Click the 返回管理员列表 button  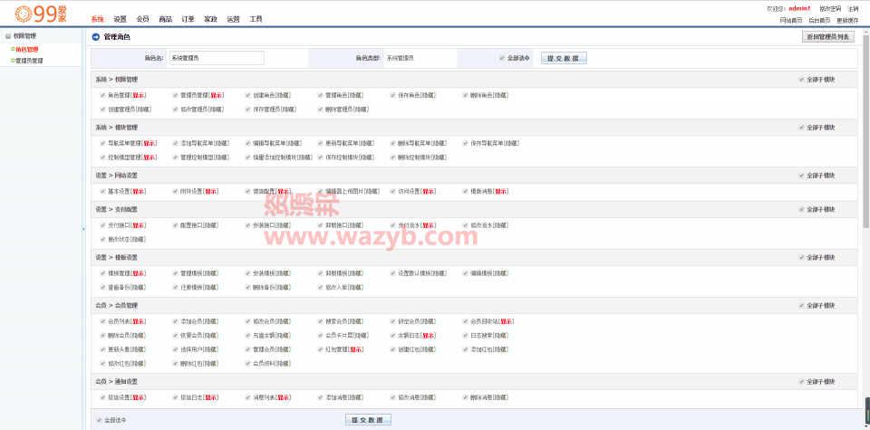[x=827, y=37]
